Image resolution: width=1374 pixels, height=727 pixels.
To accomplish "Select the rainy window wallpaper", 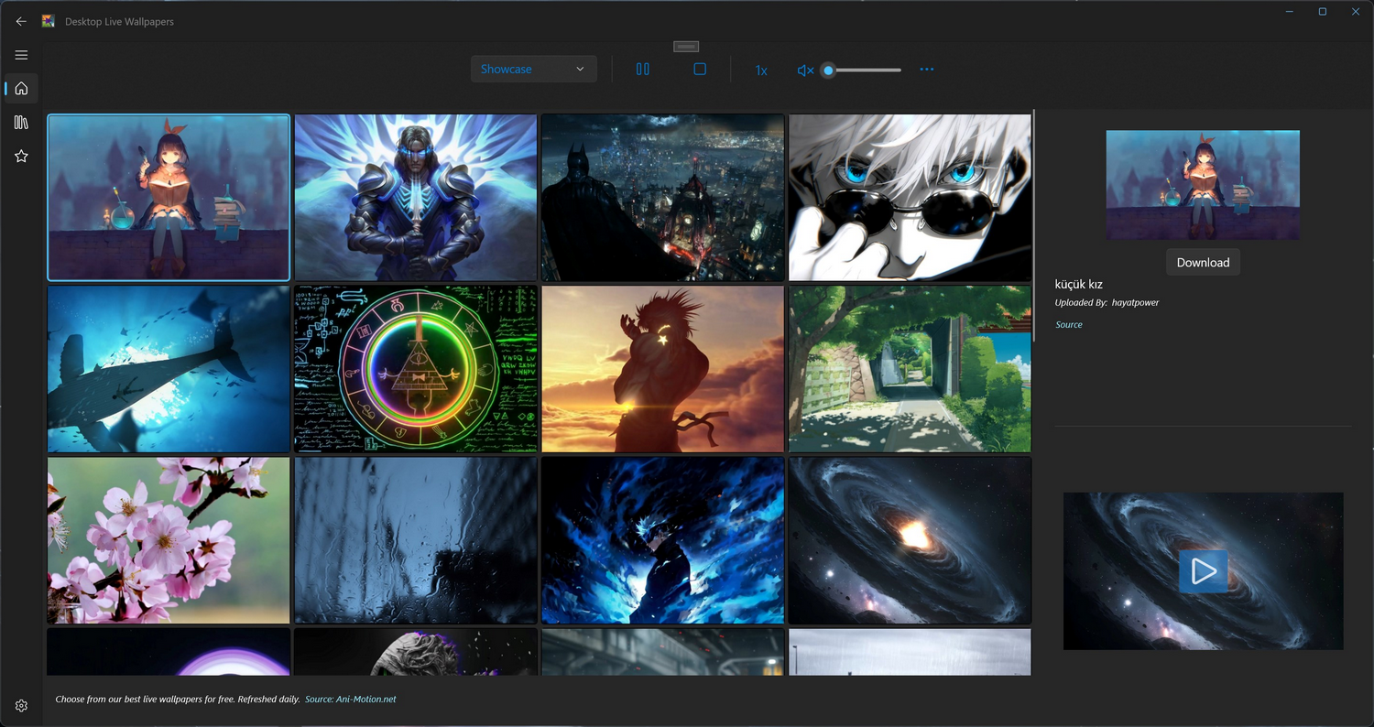I will click(x=416, y=540).
